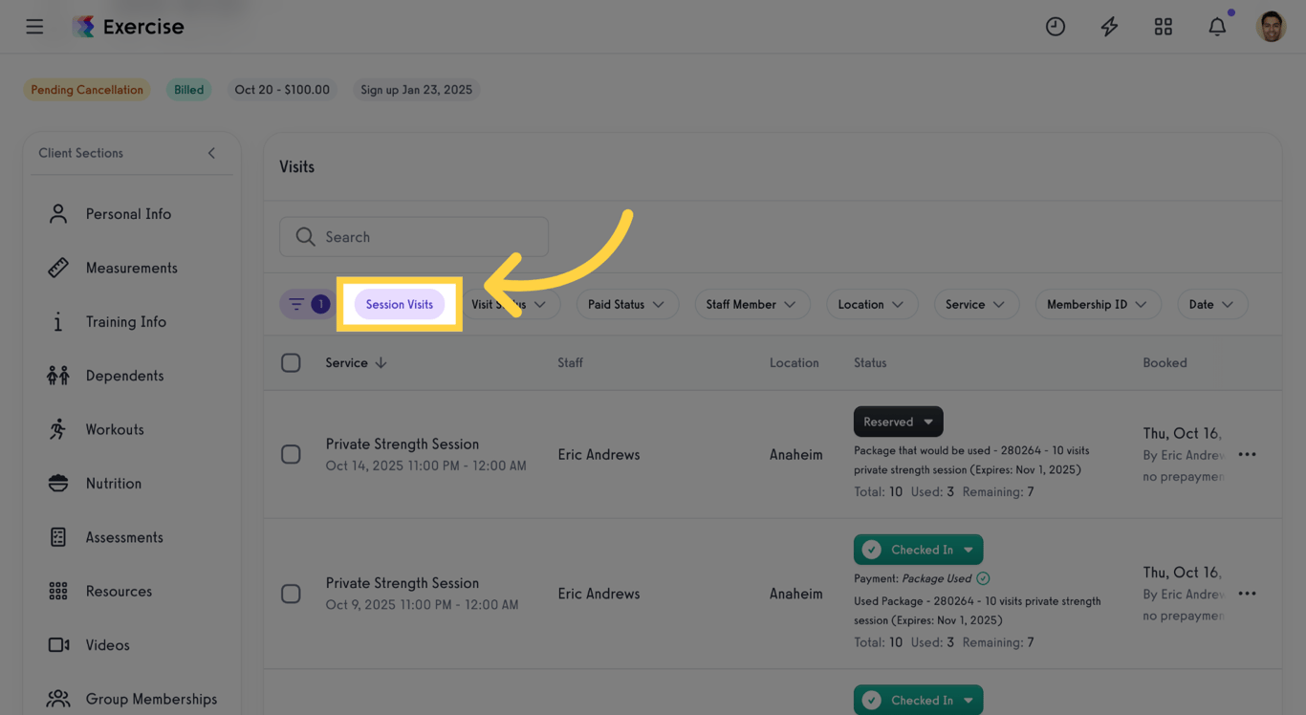Go to the Nutrition section
1306x715 pixels.
[x=113, y=484]
